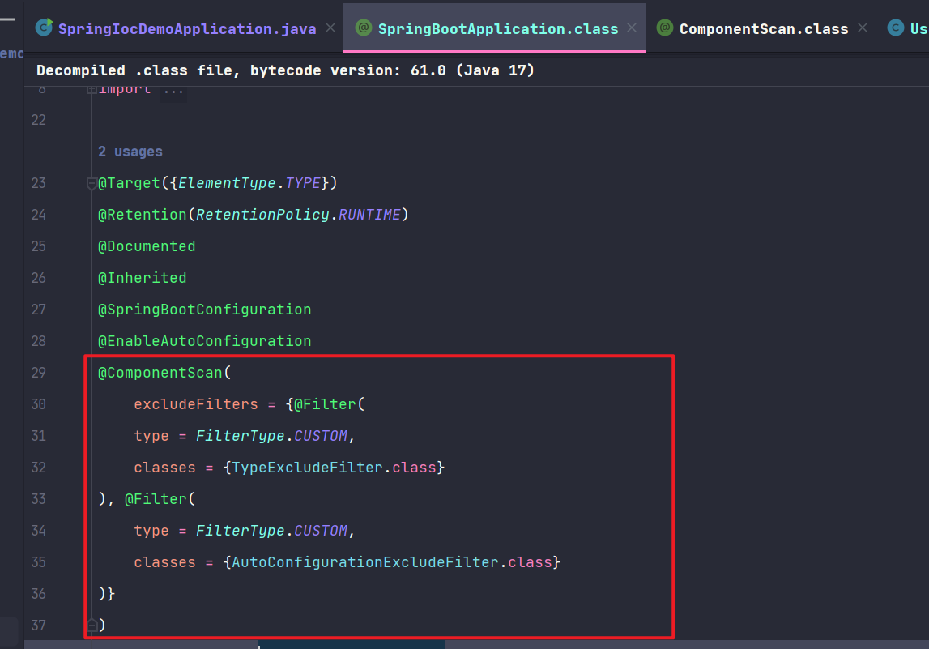Click FilterType on line 31
The height and width of the screenshot is (649, 929).
pos(240,436)
